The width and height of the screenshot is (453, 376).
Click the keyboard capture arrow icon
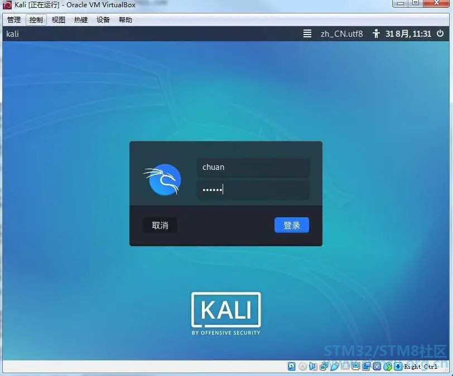tap(398, 366)
